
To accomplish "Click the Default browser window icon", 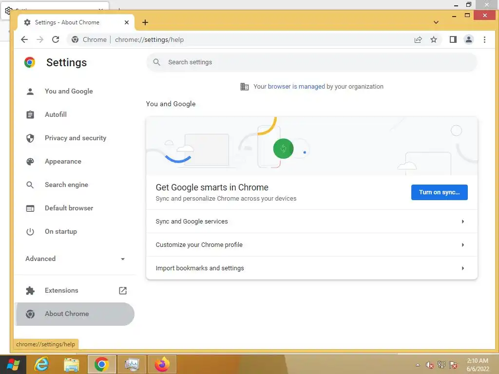I will [30, 208].
